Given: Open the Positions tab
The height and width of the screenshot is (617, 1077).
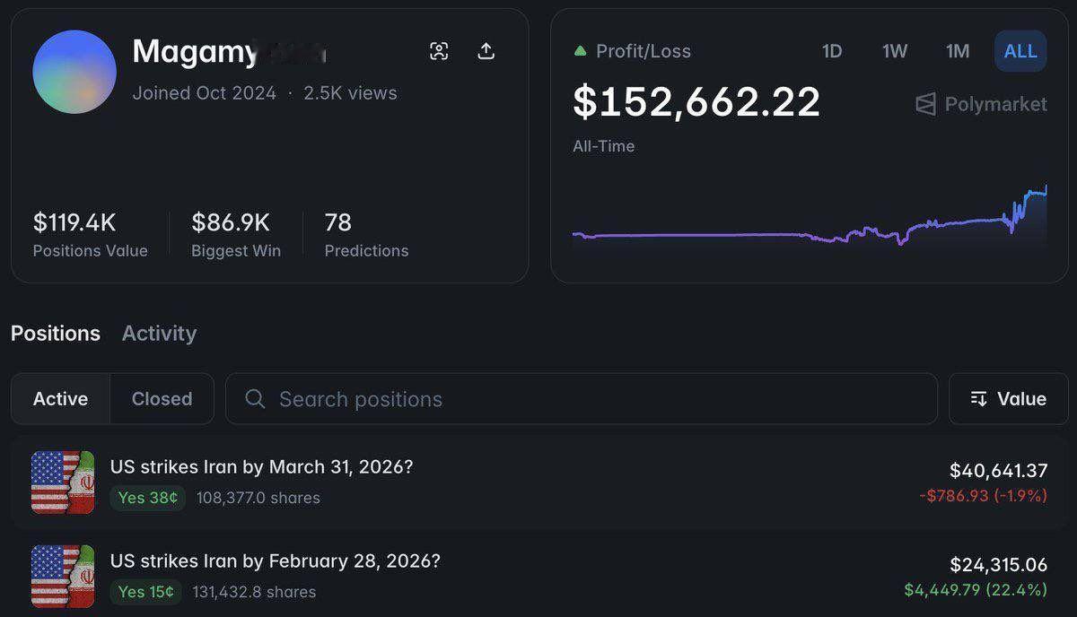Looking at the screenshot, I should click(x=56, y=334).
